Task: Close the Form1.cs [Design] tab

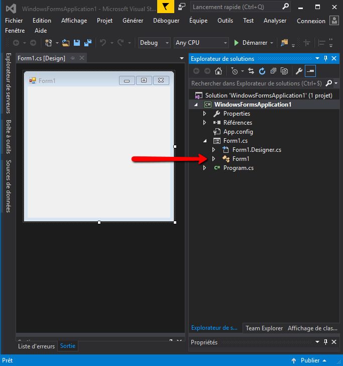Action: [x=82, y=58]
